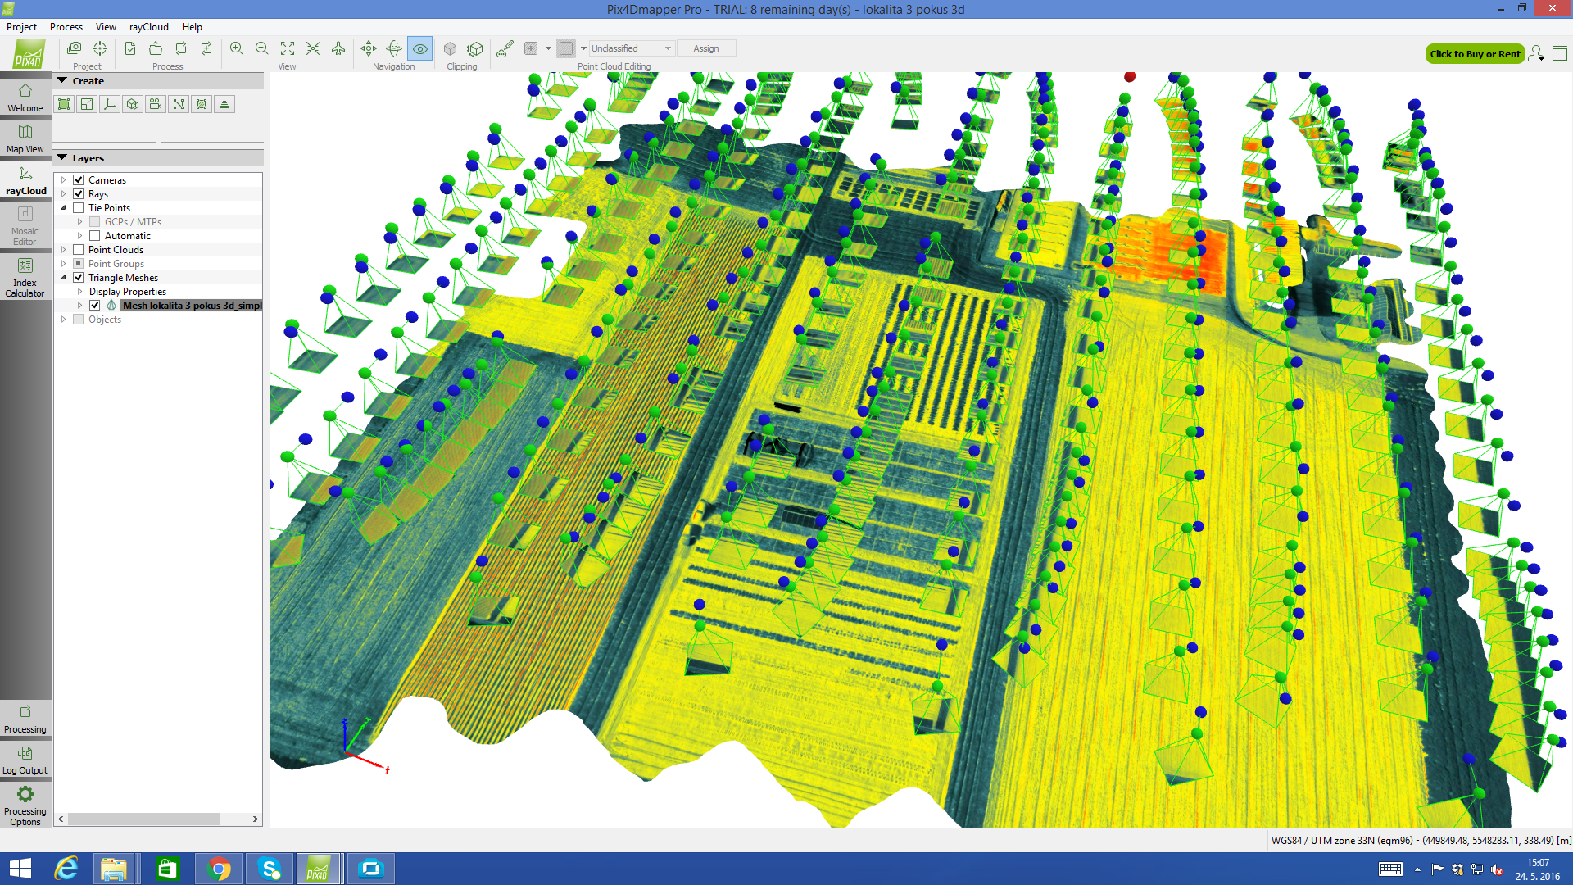Toggle the Mesh lokalita 3 pokus checkbox
1573x885 pixels.
[95, 306]
